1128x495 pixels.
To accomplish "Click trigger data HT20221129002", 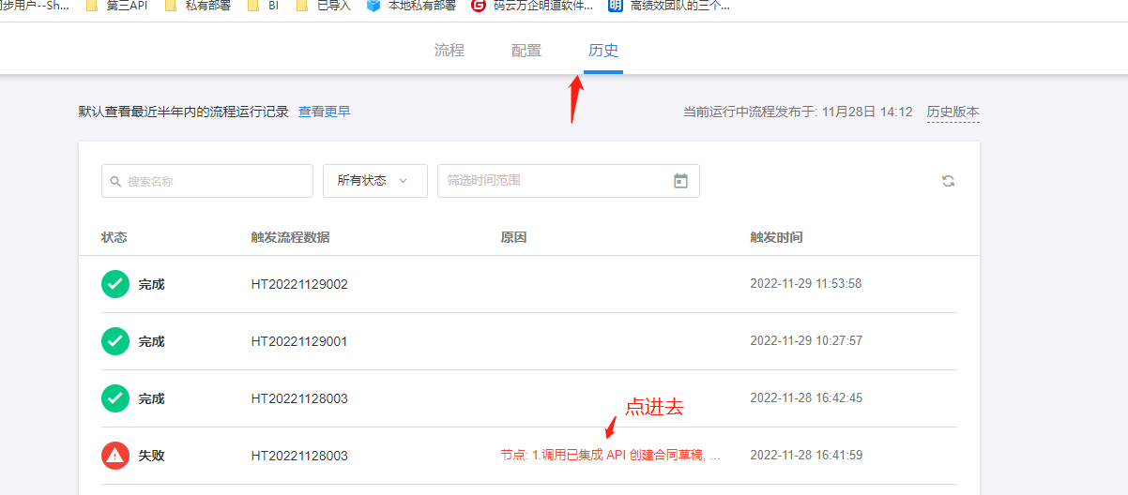I will [x=299, y=284].
